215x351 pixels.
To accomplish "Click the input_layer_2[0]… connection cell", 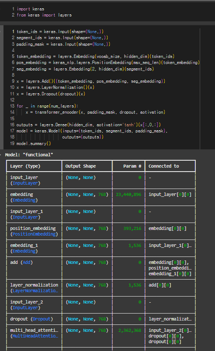I will click(170, 331).
